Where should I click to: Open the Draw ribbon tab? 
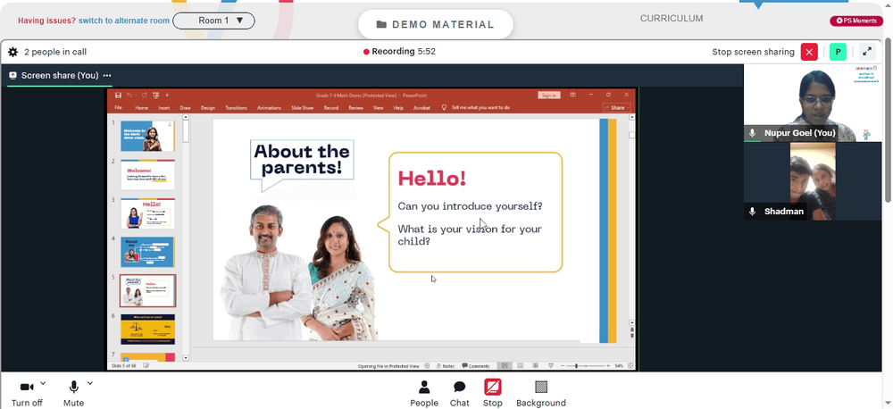pyautogui.click(x=185, y=108)
